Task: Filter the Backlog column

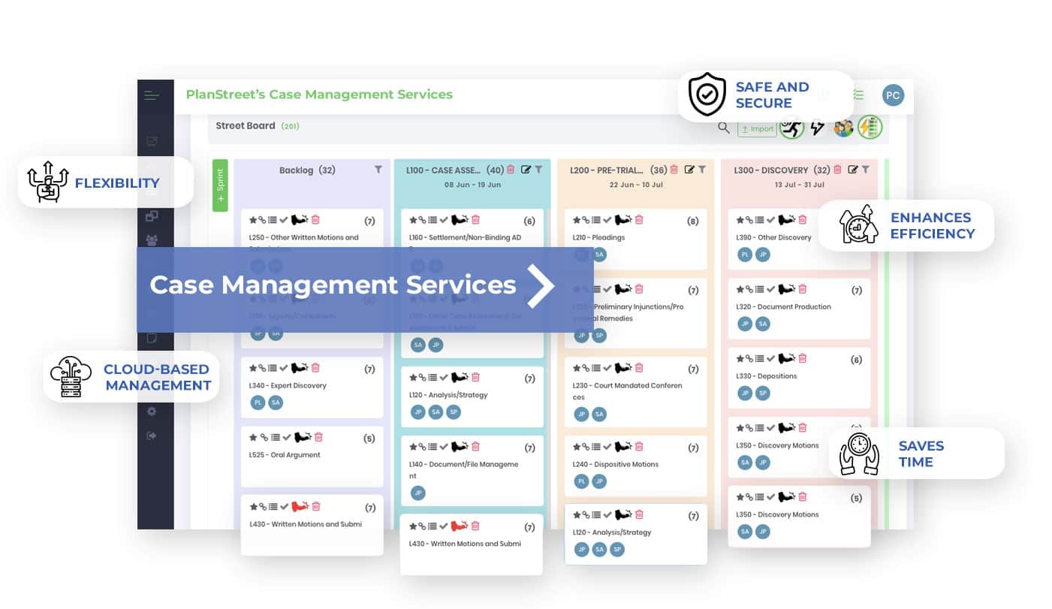Action: 378,170
